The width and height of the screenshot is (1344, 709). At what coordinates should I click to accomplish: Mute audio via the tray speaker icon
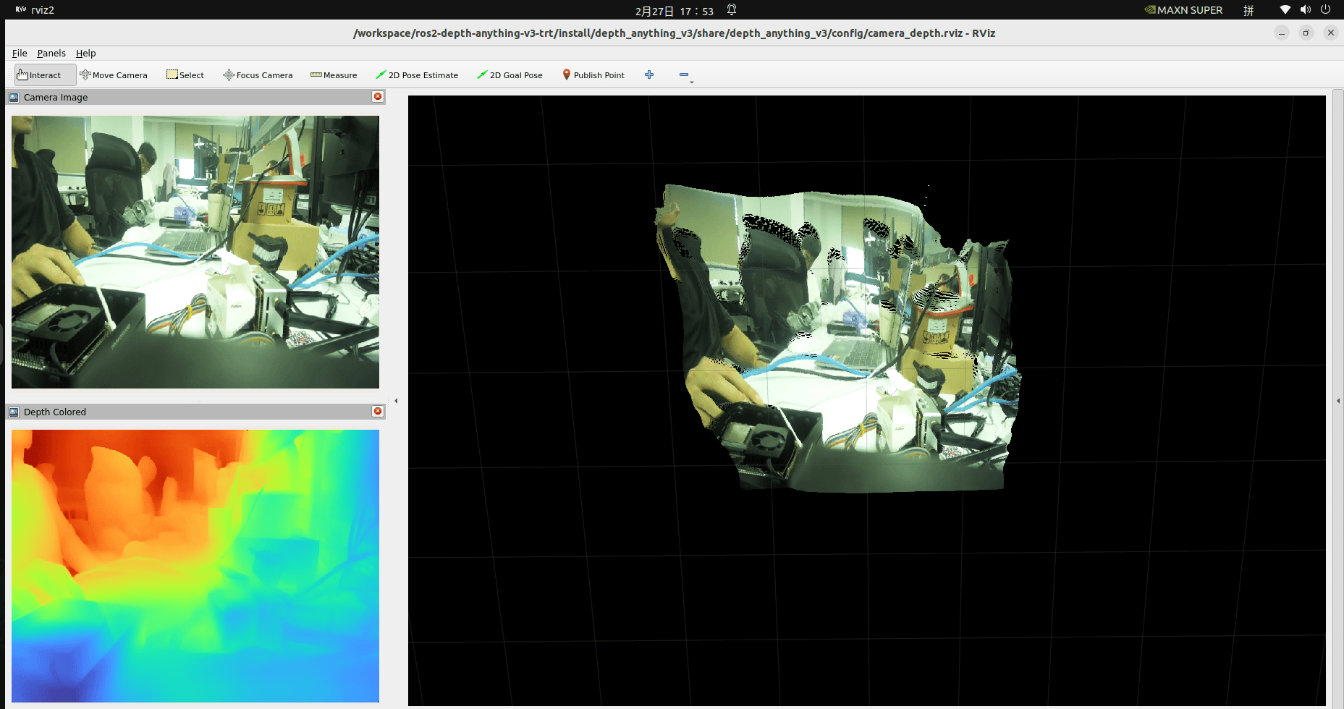pyautogui.click(x=1306, y=9)
